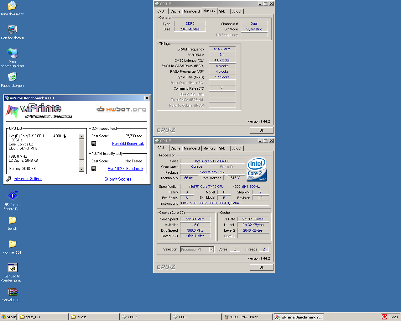Click Level 2 cache value 2048 KBytes
This screenshot has width=401, height=321.
coord(253,230)
